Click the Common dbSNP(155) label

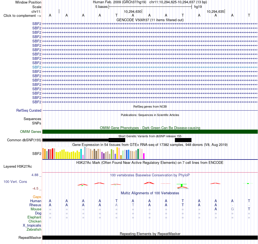[24, 140]
